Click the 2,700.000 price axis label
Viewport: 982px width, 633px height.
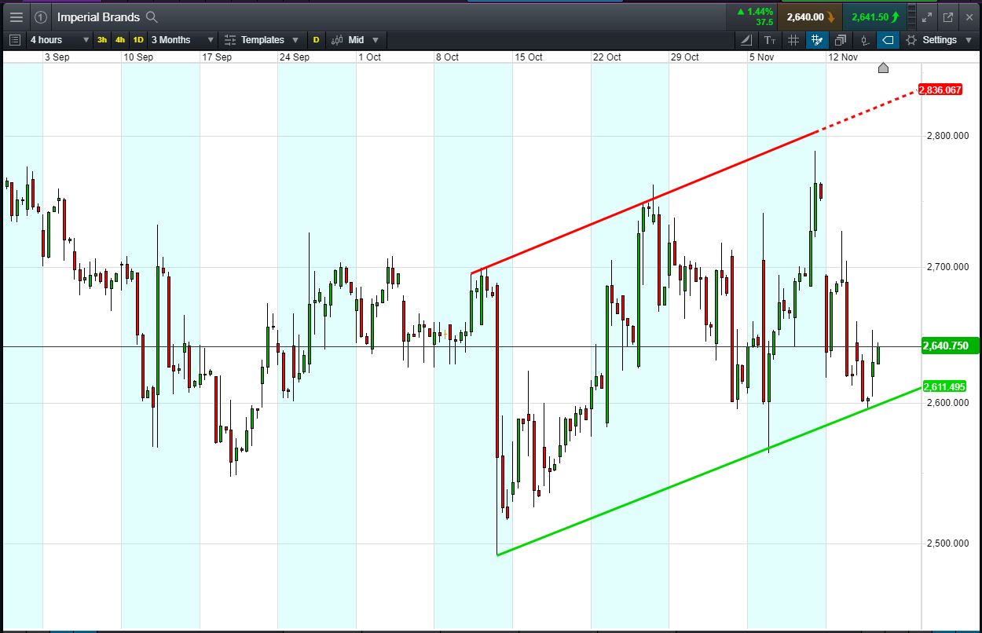click(947, 267)
